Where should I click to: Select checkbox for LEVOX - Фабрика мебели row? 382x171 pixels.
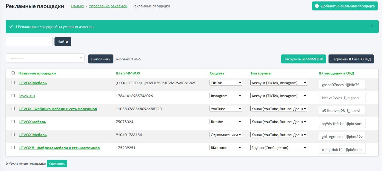click(13, 109)
